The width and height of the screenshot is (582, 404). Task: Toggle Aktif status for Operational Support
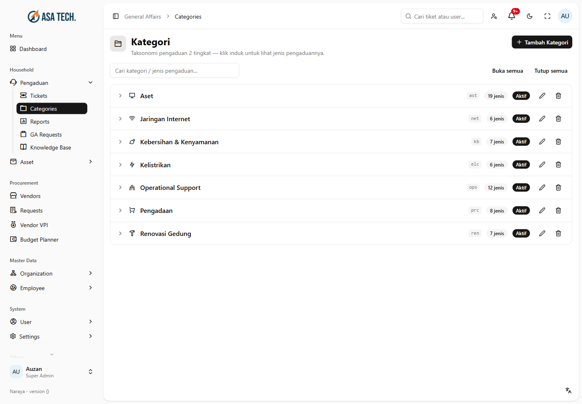pos(521,188)
